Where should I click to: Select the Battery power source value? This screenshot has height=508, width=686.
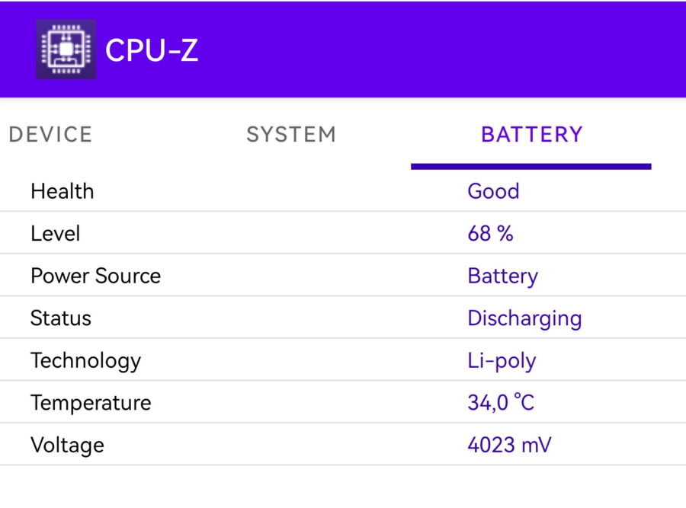[x=503, y=276]
